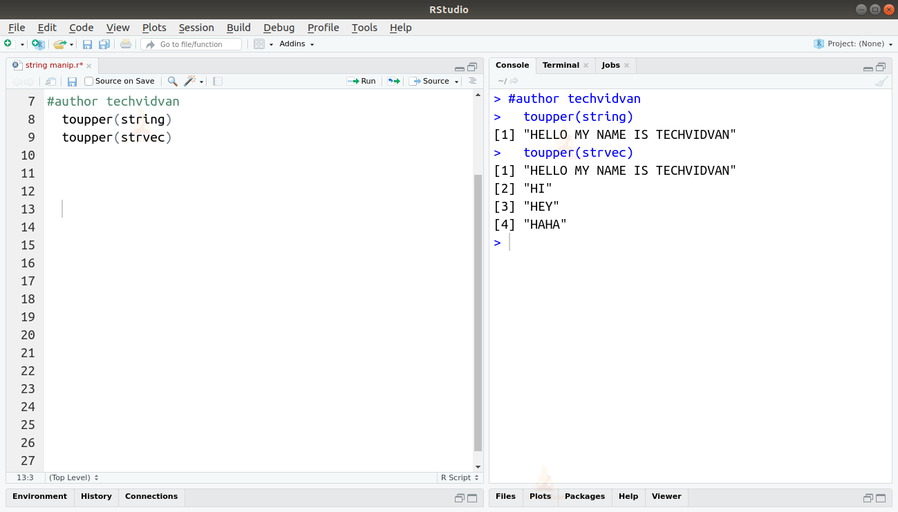The height and width of the screenshot is (512, 898).
Task: Click the Run button
Action: [x=362, y=81]
